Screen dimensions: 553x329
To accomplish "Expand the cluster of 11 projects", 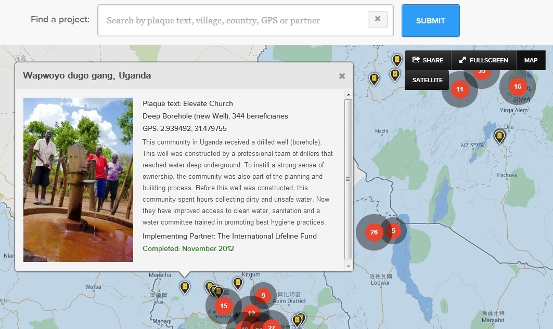I will pos(459,89).
